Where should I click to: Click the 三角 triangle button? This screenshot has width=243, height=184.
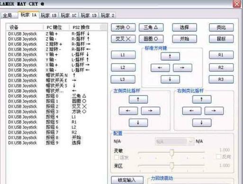(x=151, y=27)
